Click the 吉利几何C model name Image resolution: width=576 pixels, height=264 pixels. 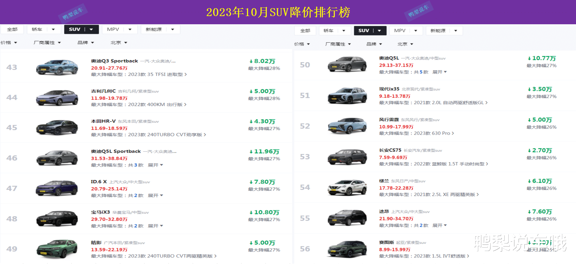point(103,91)
